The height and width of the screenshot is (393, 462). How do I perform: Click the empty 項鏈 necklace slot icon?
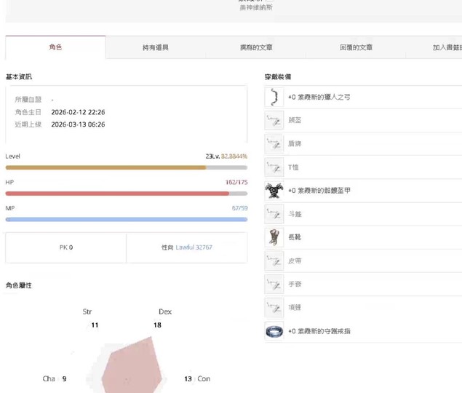click(x=274, y=308)
